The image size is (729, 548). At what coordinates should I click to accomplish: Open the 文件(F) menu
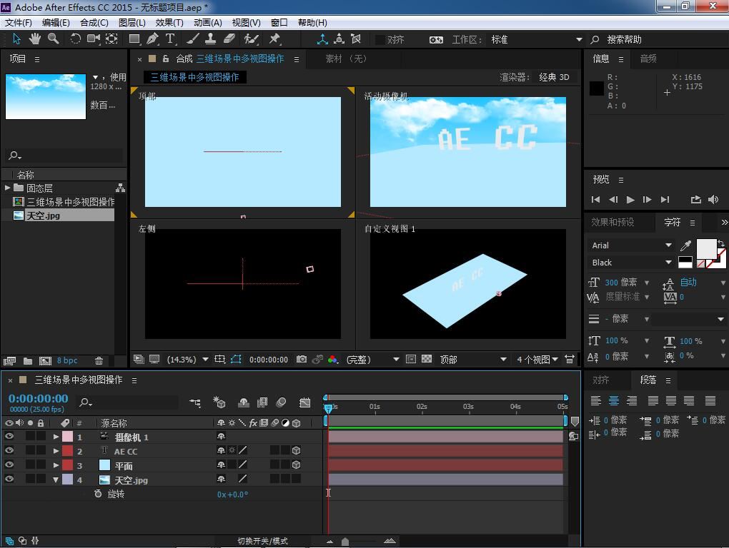pos(19,22)
